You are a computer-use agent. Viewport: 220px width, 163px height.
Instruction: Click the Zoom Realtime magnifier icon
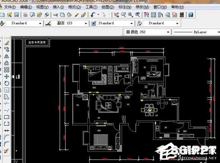[x=124, y=15]
